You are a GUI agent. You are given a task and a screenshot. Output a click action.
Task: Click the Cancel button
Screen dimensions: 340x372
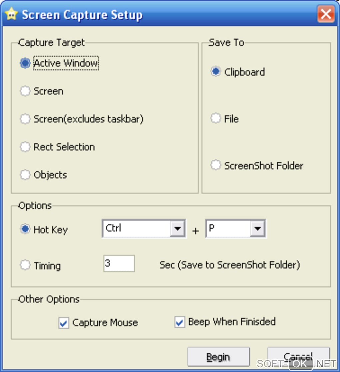[298, 356]
